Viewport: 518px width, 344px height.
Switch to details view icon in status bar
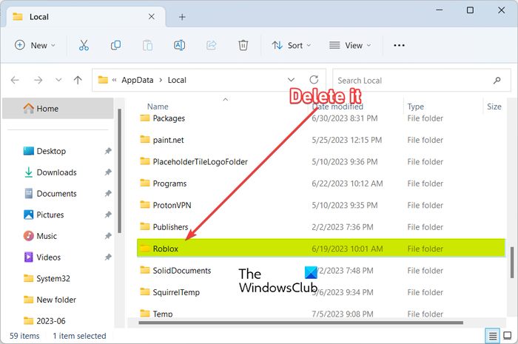coord(491,336)
